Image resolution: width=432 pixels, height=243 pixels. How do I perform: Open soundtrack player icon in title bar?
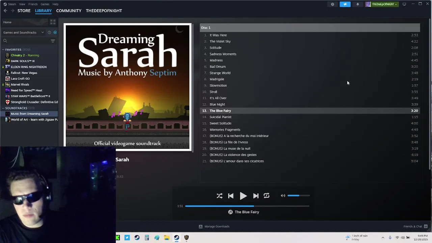click(x=332, y=4)
